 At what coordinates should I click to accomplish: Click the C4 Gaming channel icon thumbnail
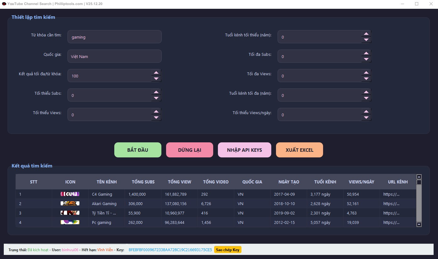pos(70,194)
